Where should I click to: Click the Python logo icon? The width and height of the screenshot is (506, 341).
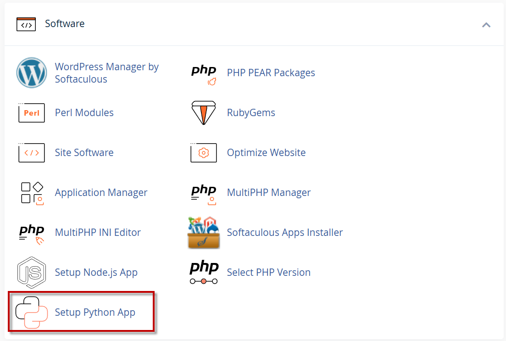click(x=32, y=313)
